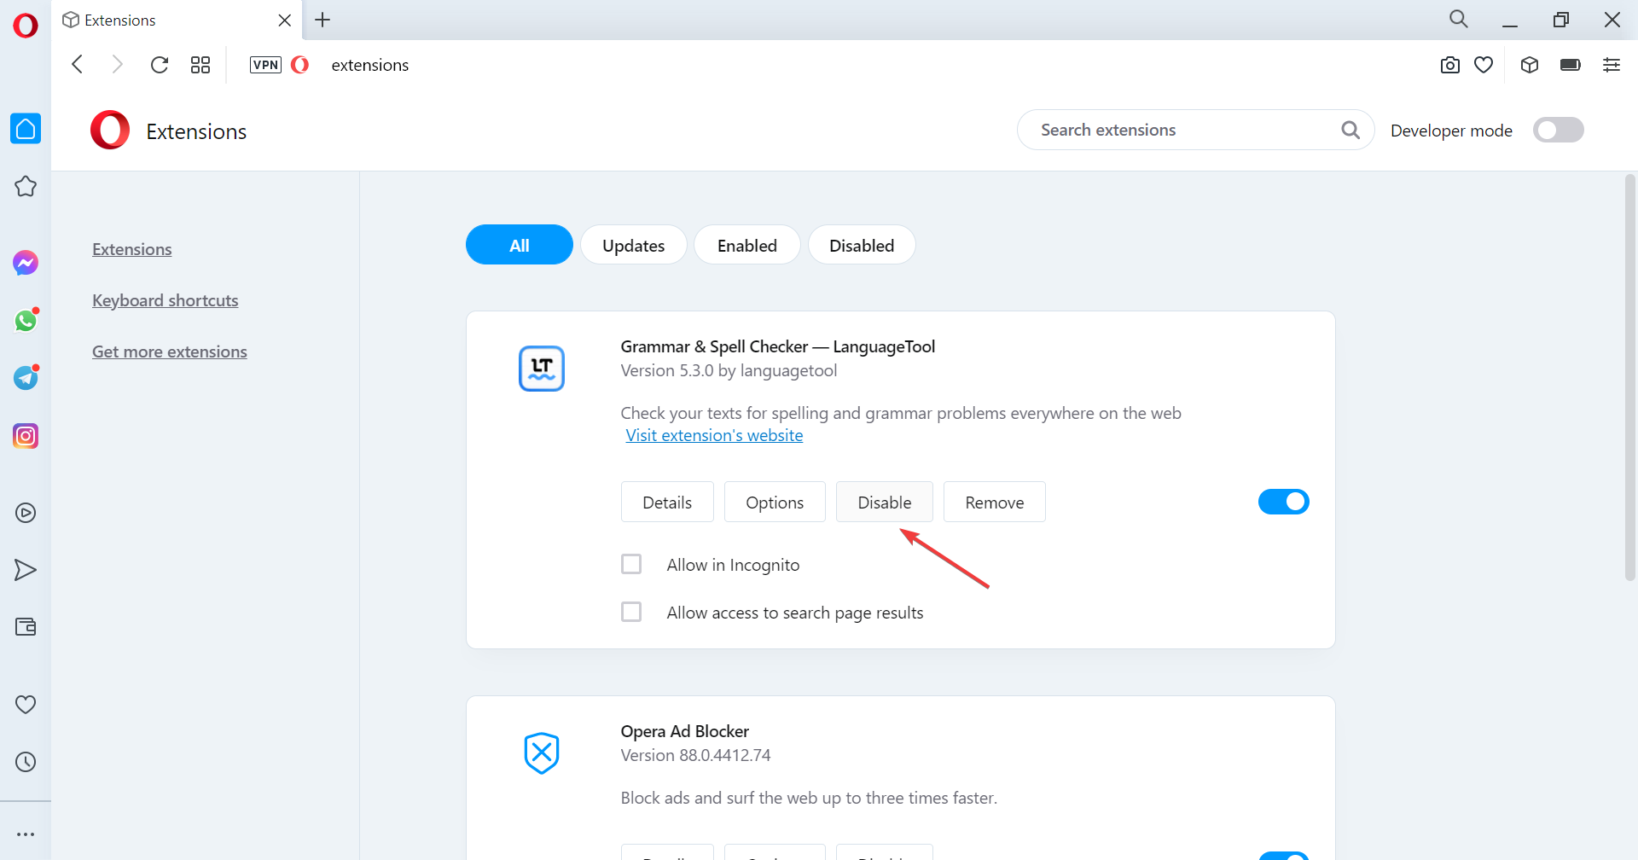1638x860 pixels.
Task: Close the Extensions browser tab
Action: tap(285, 20)
